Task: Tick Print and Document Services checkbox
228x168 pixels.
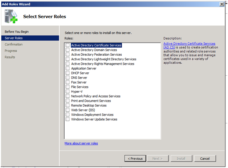Action: pyautogui.click(x=68, y=101)
